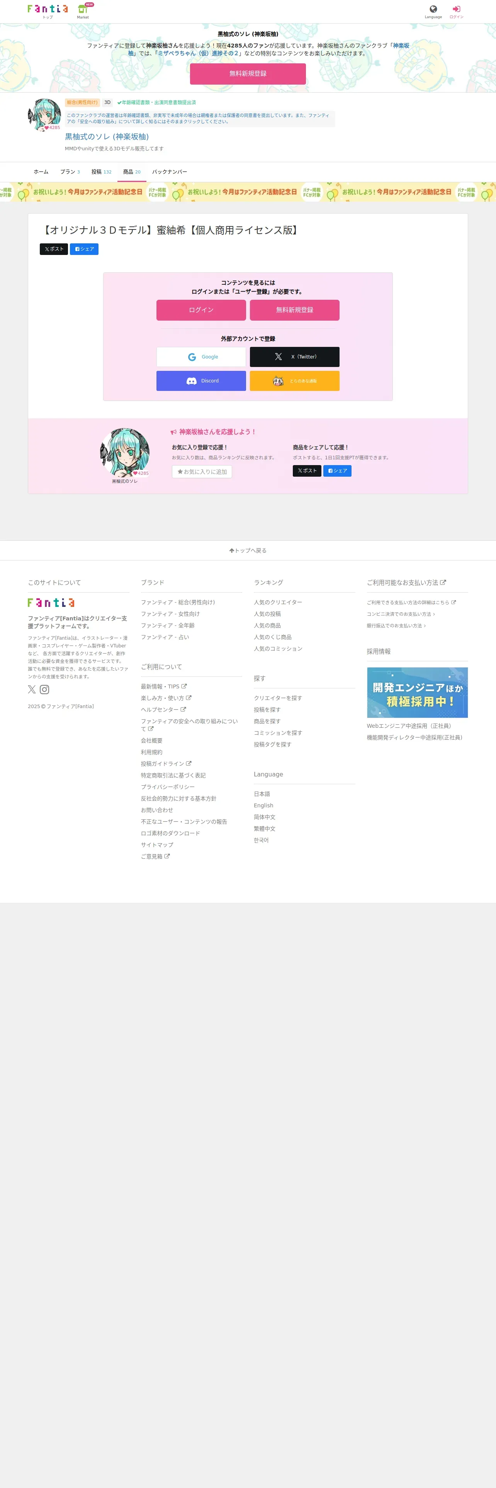Open the Language globe icon
This screenshot has height=1488, width=496.
[433, 12]
